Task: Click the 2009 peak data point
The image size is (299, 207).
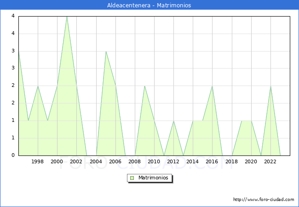Action: [145, 86]
